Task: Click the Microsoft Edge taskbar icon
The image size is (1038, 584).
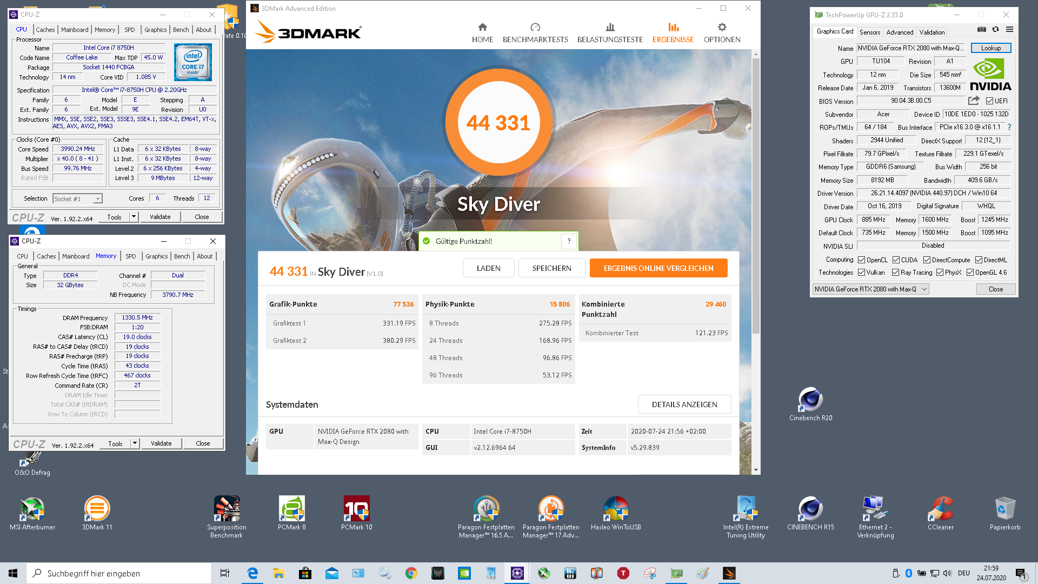Action: [252, 573]
